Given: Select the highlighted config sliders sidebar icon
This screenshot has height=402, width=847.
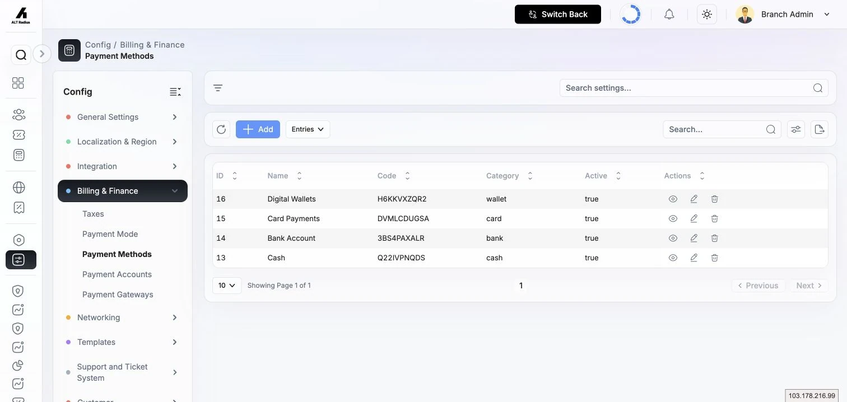Looking at the screenshot, I should pyautogui.click(x=21, y=260).
